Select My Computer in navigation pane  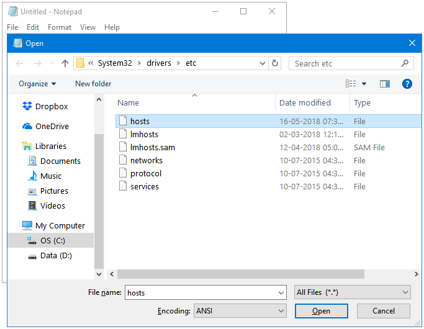[x=60, y=225]
